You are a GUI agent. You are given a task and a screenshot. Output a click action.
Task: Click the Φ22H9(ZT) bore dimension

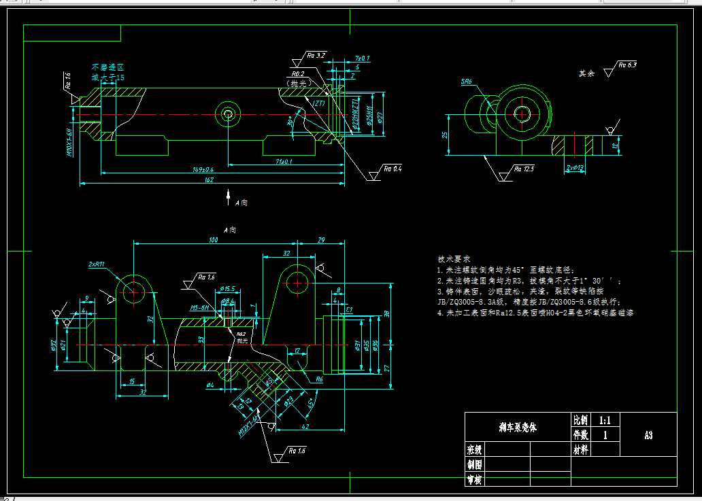(x=354, y=116)
